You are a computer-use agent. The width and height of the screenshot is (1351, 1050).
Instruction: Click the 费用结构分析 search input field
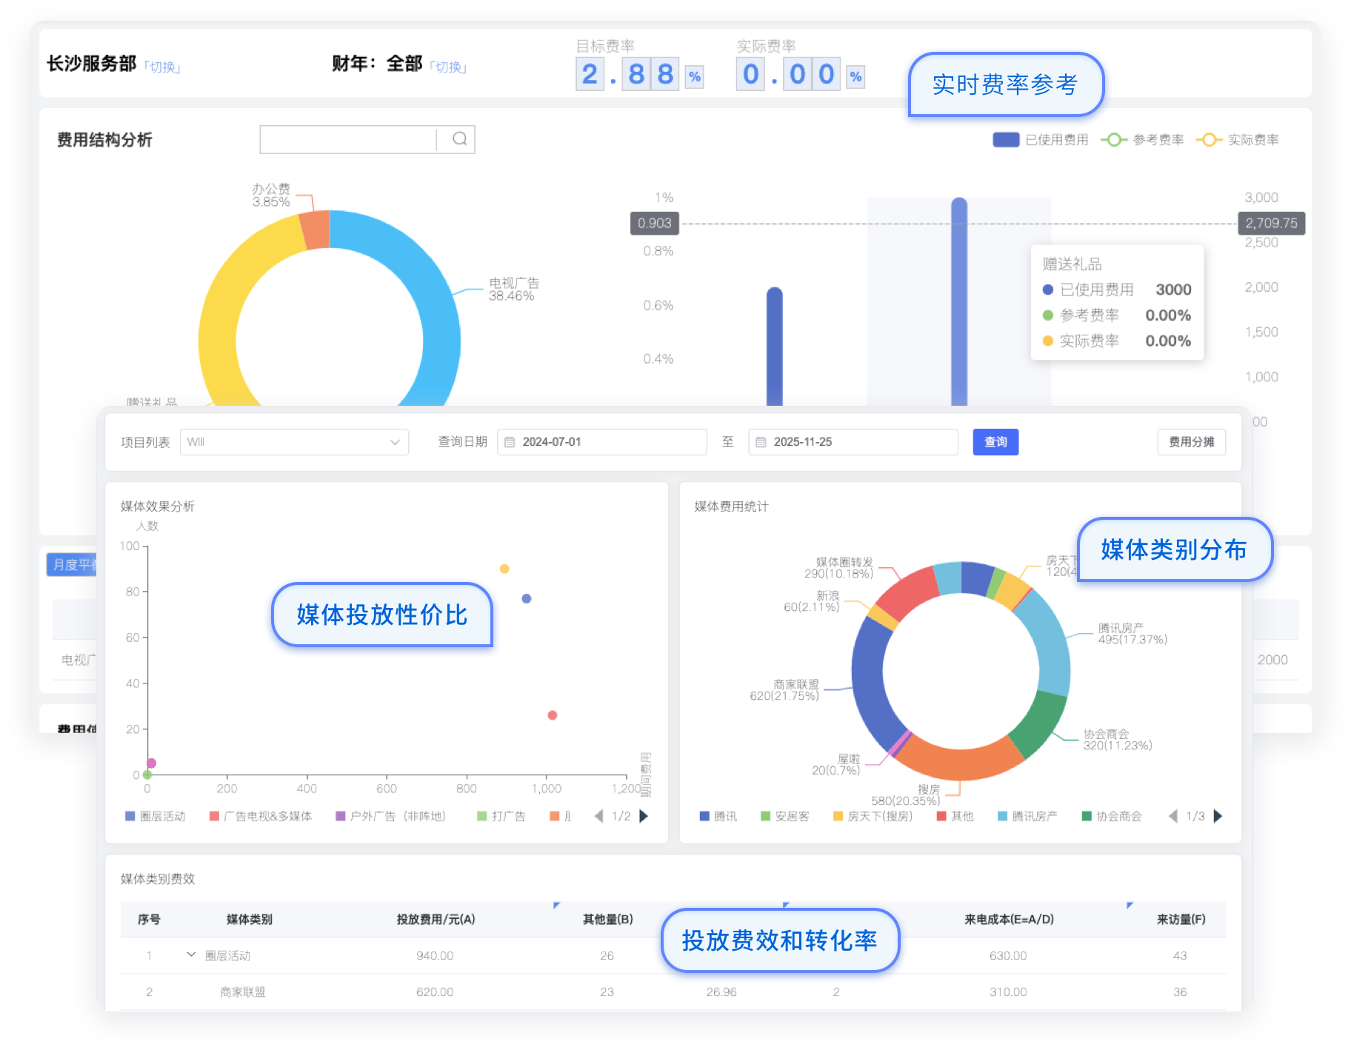coord(347,139)
